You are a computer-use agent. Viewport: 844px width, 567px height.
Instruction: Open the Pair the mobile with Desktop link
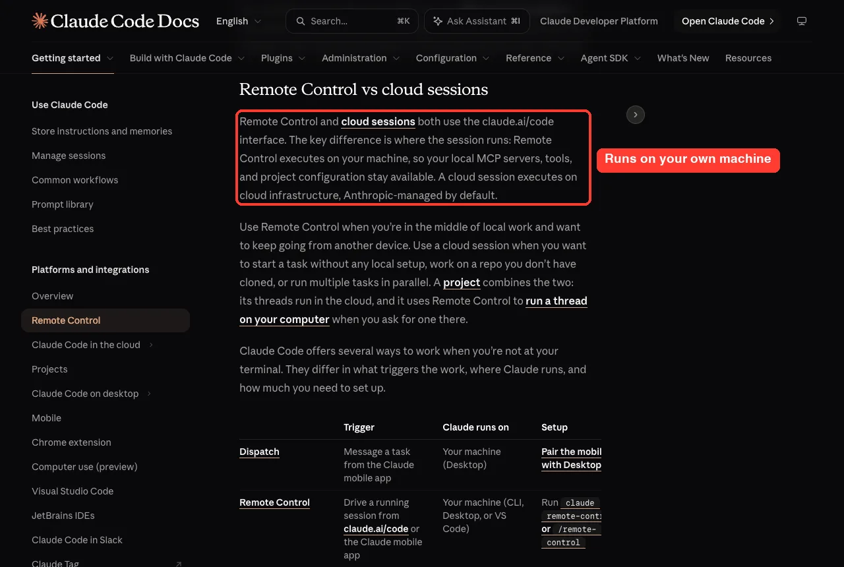pos(571,458)
